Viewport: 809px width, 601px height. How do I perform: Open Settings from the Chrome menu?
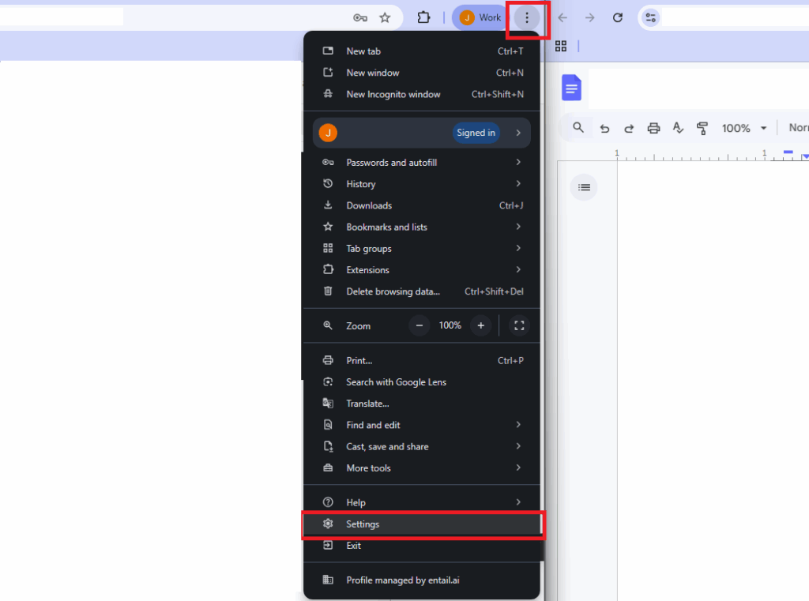point(363,524)
